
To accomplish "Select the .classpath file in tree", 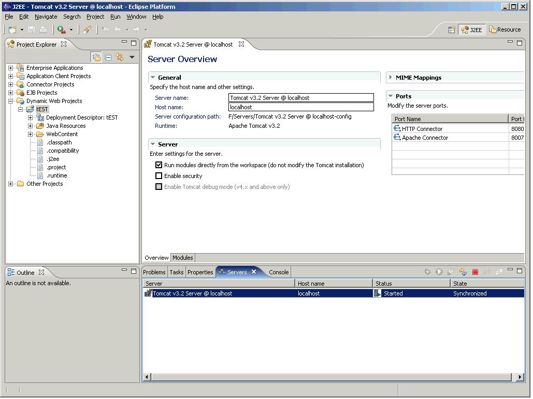I will coord(59,142).
